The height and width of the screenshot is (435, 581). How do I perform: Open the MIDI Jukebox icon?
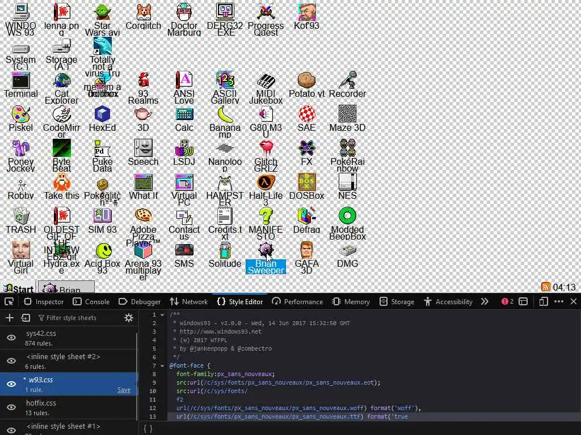(x=266, y=88)
